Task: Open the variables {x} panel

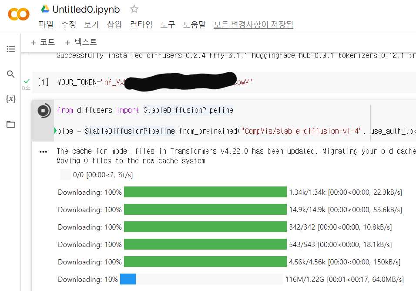Action: tap(10, 99)
